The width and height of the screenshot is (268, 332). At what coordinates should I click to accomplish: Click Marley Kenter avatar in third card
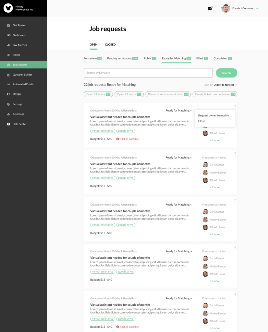pos(205,220)
